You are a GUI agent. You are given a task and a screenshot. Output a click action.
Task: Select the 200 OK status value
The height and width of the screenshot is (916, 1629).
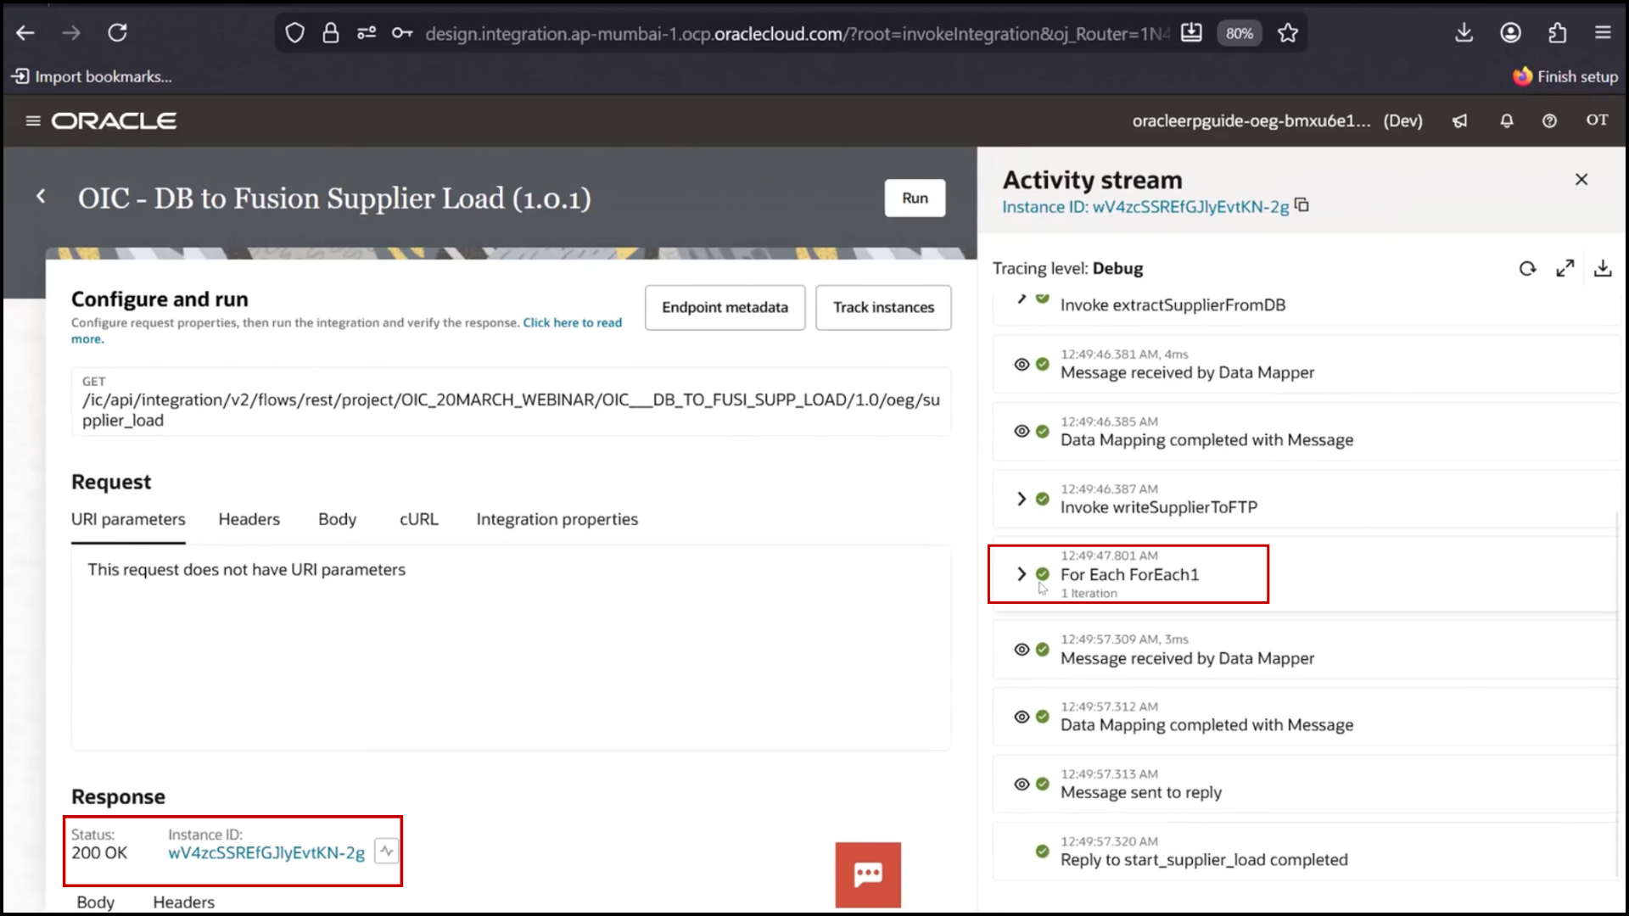[99, 852]
